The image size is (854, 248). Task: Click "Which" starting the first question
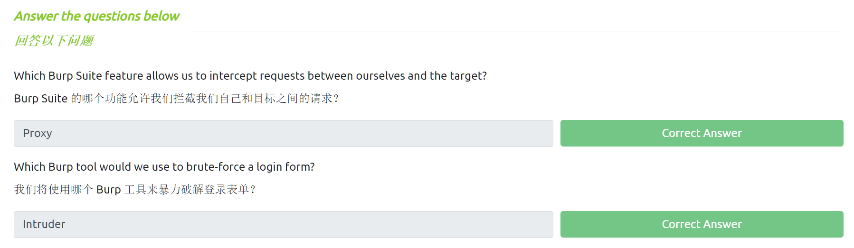coord(29,76)
